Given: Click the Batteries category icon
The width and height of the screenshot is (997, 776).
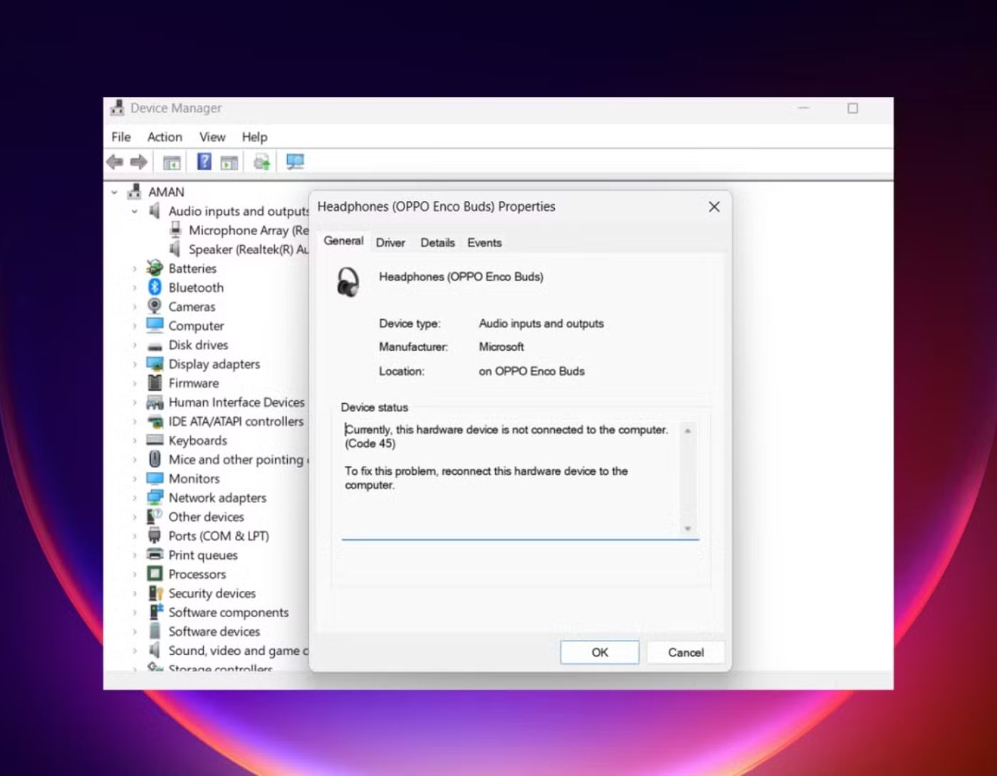Looking at the screenshot, I should click(x=155, y=268).
